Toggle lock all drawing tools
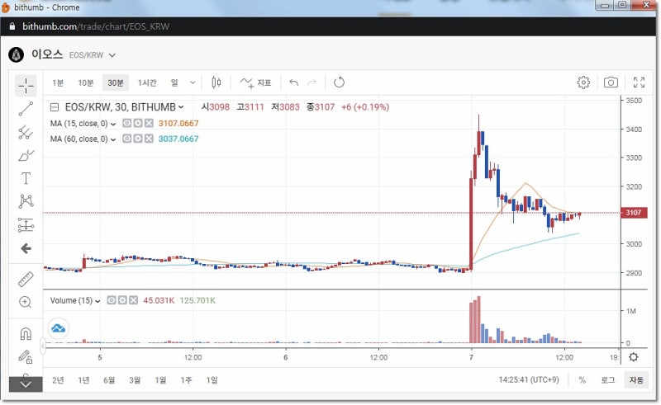The height and width of the screenshot is (405, 661). [26, 357]
